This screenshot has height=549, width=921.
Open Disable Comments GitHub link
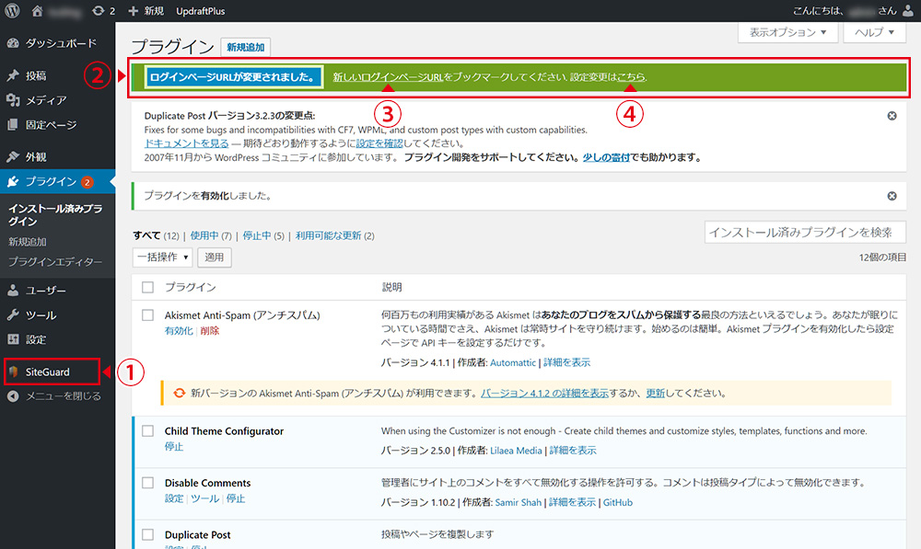[x=618, y=502]
